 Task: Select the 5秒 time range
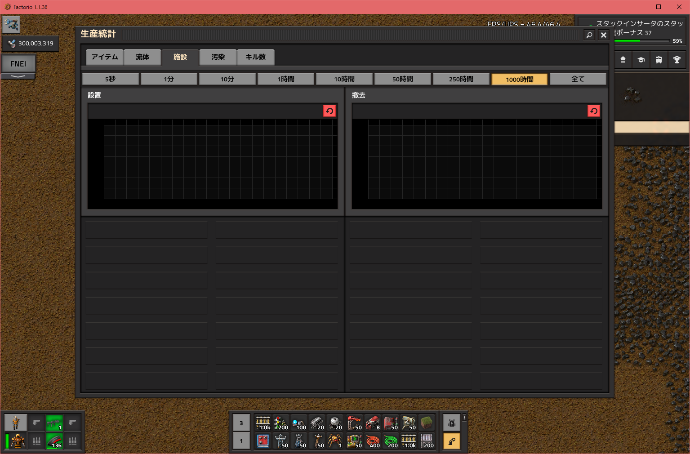point(111,79)
